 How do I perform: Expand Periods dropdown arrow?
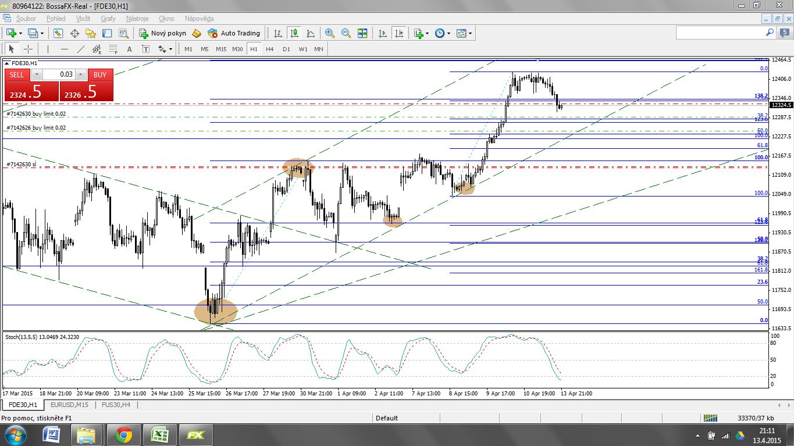click(448, 33)
